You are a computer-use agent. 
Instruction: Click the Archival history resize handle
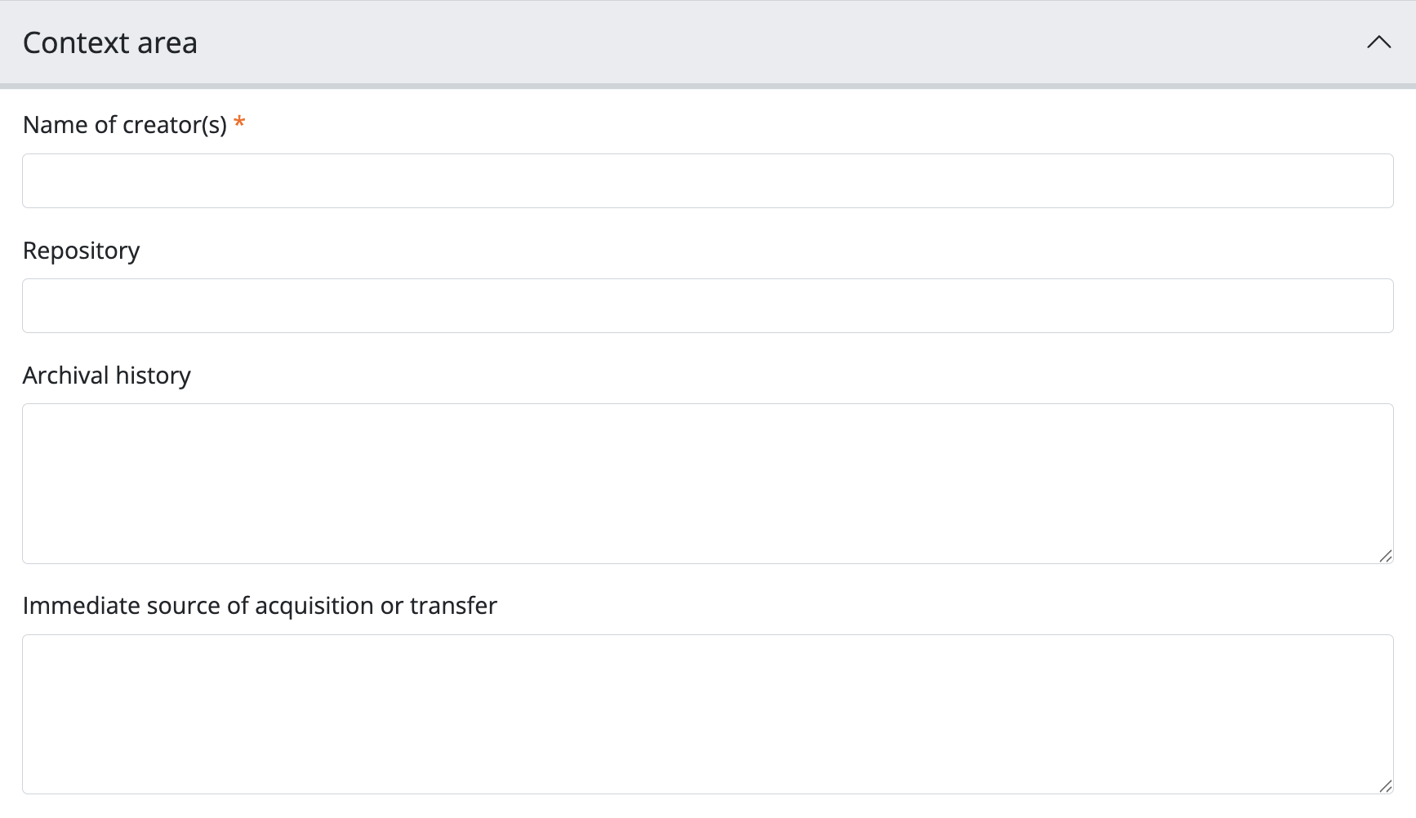[1385, 556]
